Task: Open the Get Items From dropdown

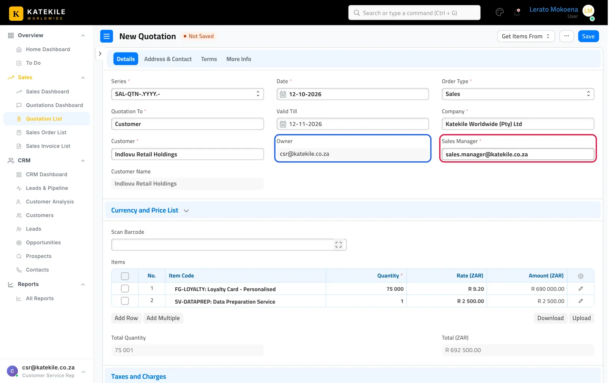Action: 526,36
